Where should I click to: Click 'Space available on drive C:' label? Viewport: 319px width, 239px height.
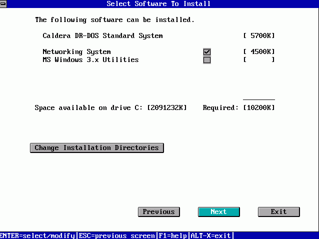(88, 107)
